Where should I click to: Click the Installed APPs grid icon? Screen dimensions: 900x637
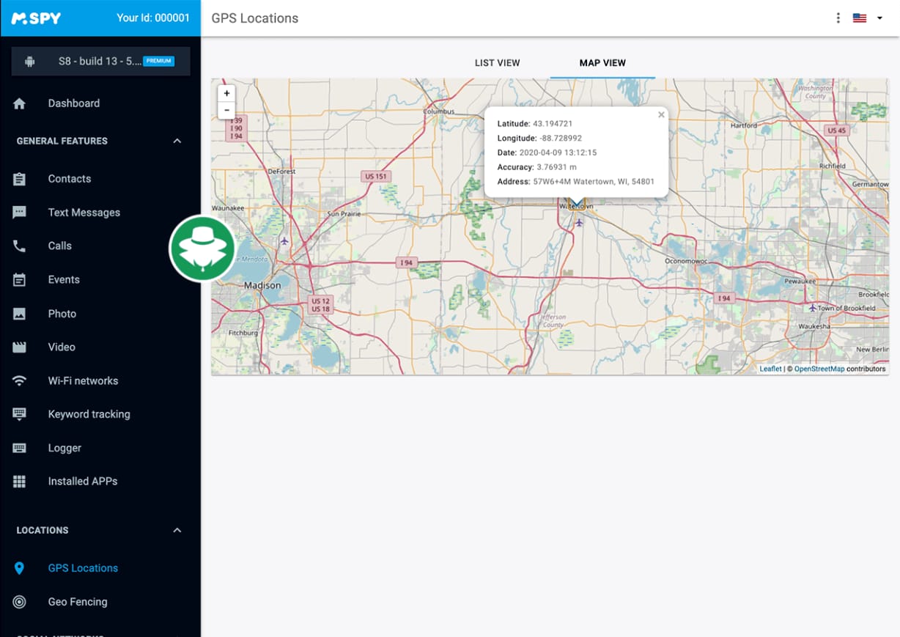20,482
